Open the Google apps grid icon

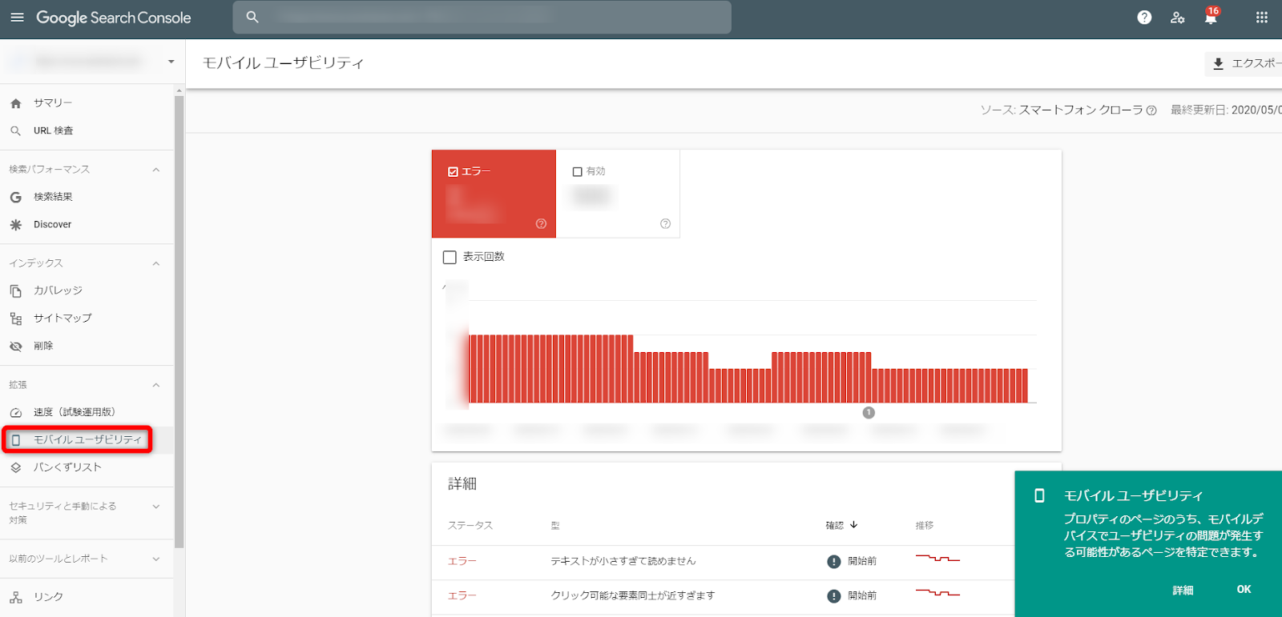1262,18
